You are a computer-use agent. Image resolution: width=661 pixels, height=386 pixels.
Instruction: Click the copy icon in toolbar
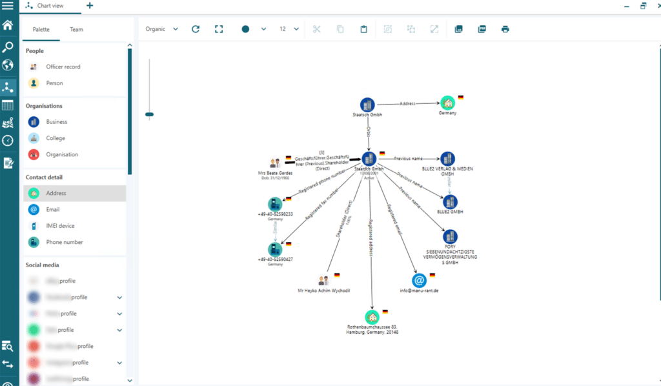[x=340, y=29]
